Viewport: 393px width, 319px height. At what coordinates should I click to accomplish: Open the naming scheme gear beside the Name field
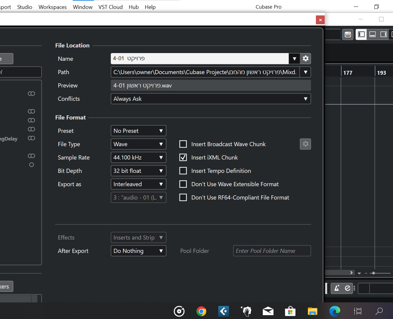click(306, 58)
